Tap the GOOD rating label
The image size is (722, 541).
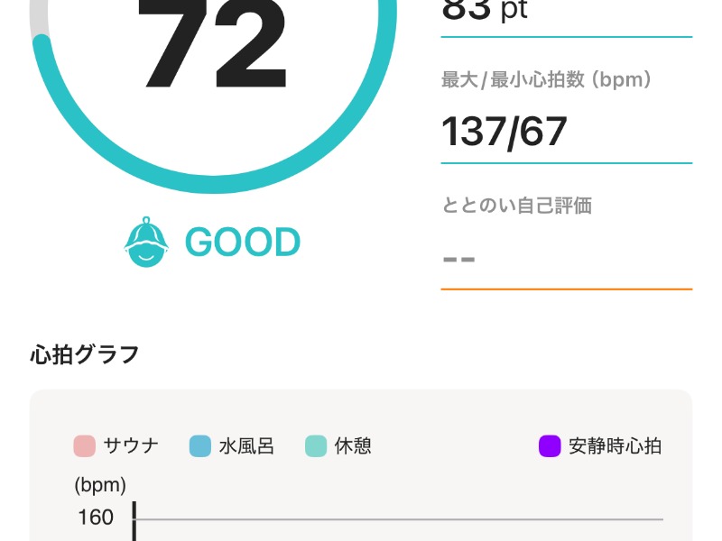(x=242, y=243)
